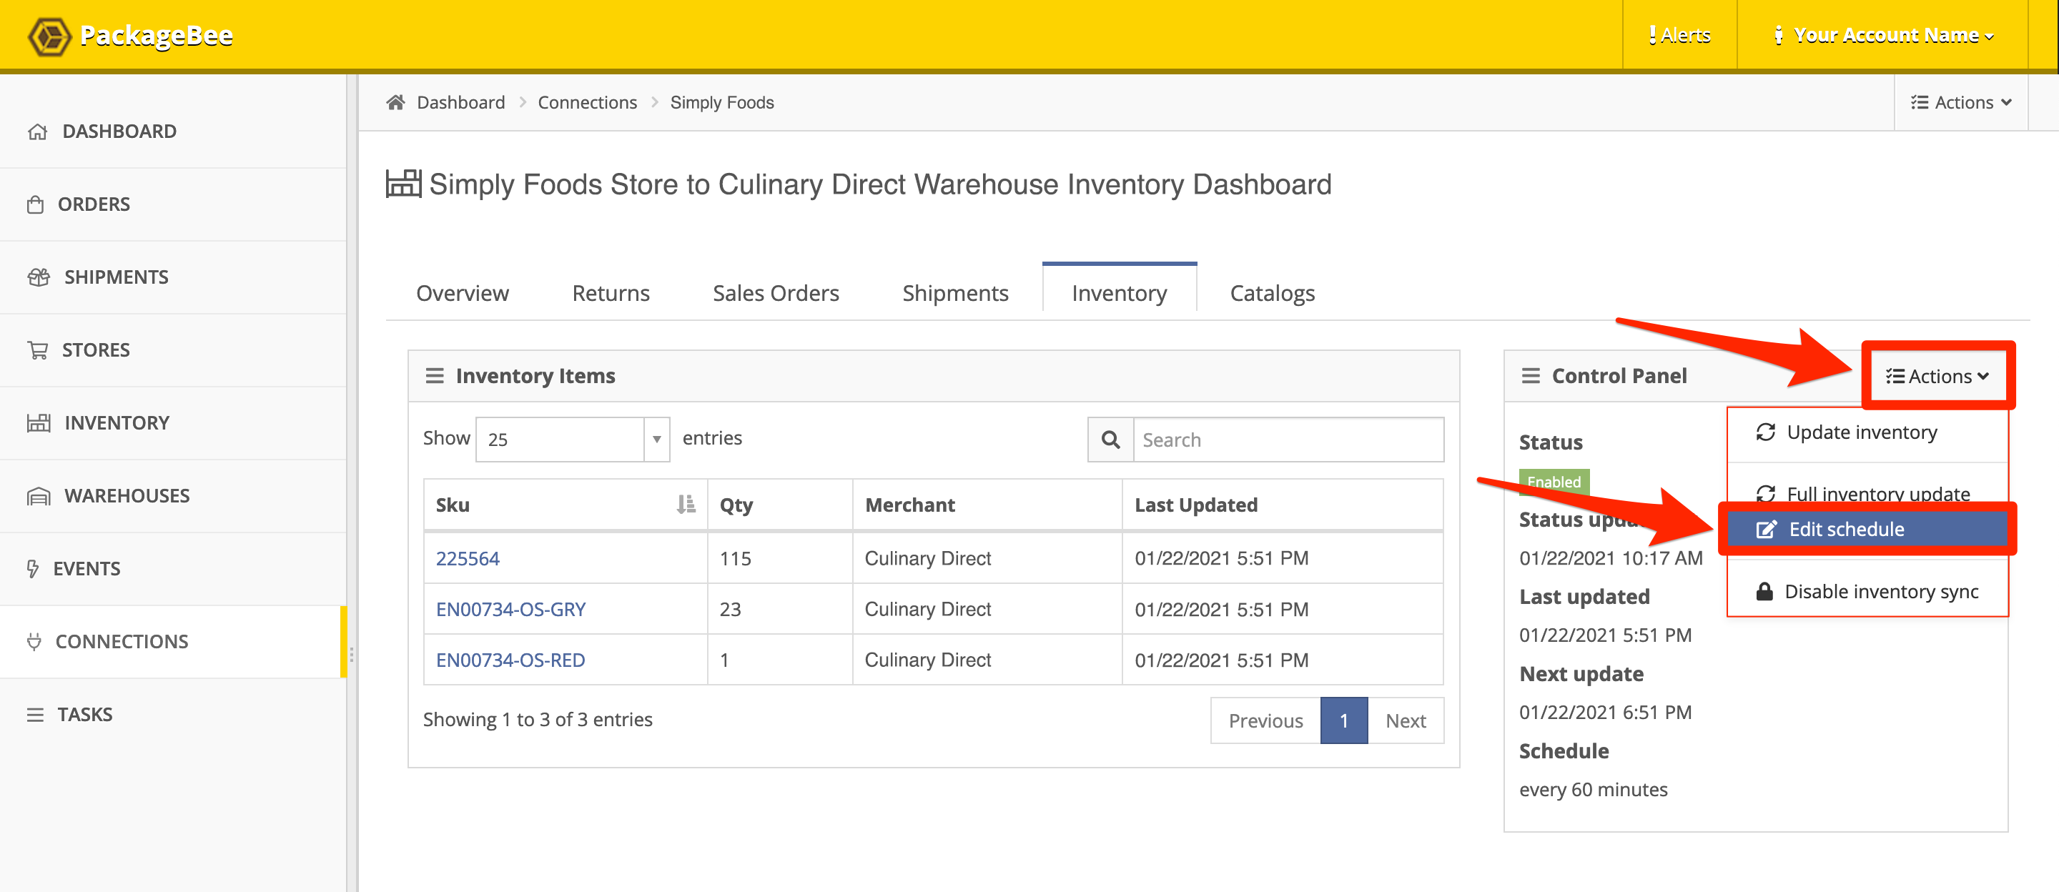Image resolution: width=2059 pixels, height=892 pixels.
Task: Switch to the Catalogs tab
Action: tap(1272, 293)
